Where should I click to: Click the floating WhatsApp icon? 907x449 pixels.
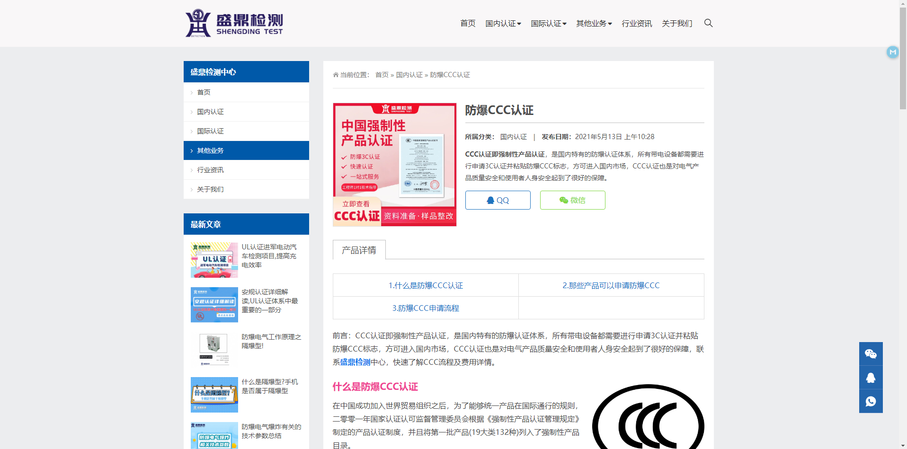click(871, 401)
